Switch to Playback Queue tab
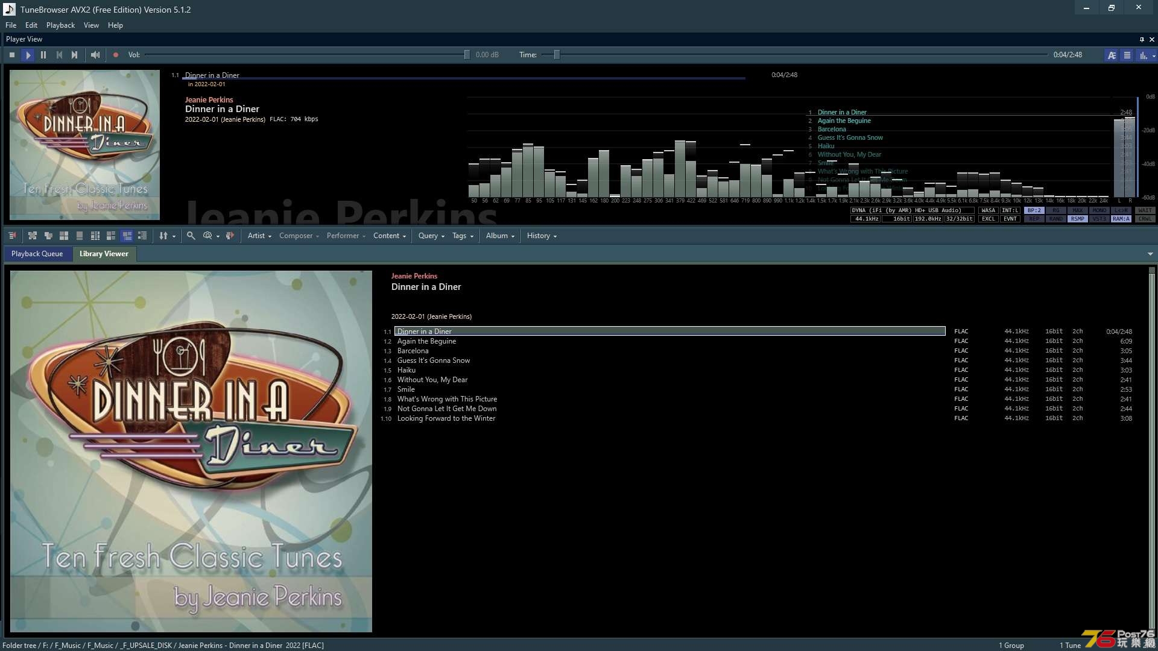The image size is (1158, 651). 37,254
